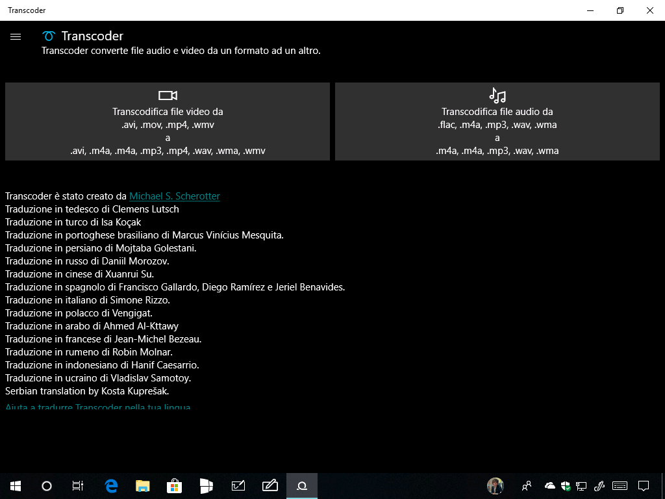Click the active Transcoder taskbar icon
This screenshot has height=499, width=665.
tap(302, 486)
